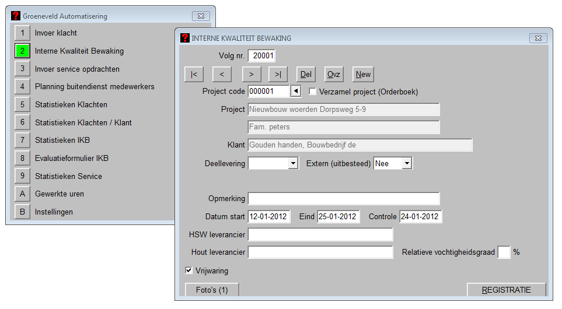
Task: Open the REGISTRATIE button
Action: click(506, 290)
